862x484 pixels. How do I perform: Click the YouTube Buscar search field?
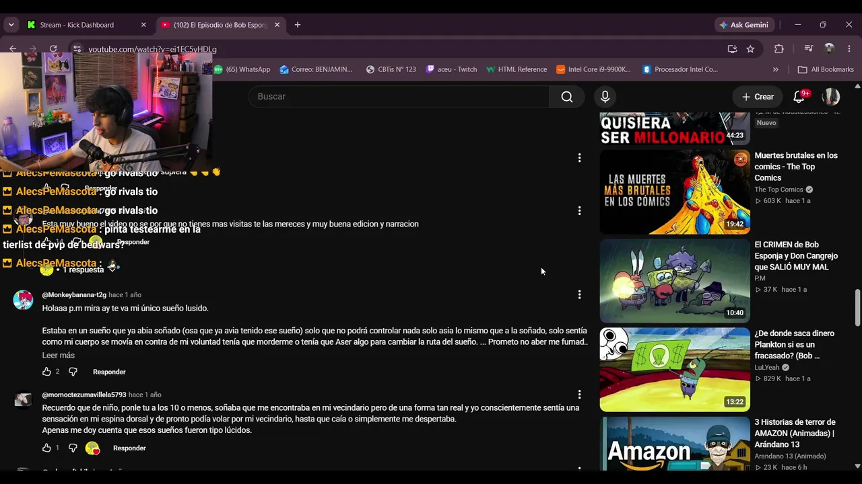click(399, 97)
